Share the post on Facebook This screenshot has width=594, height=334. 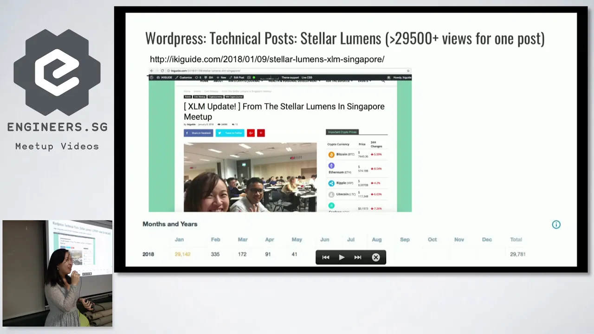click(x=198, y=133)
